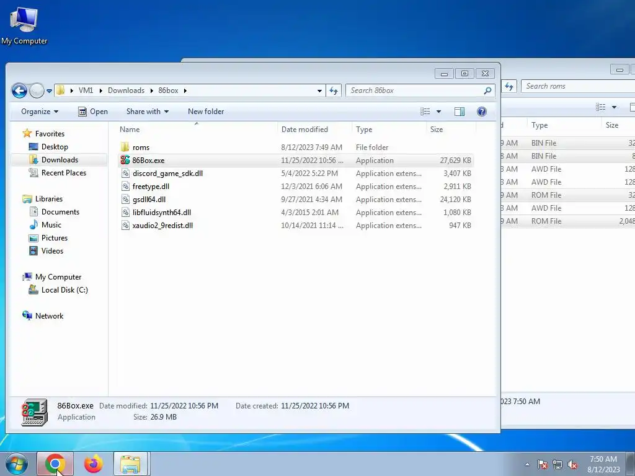Click the Action Center flag icon

[543, 464]
